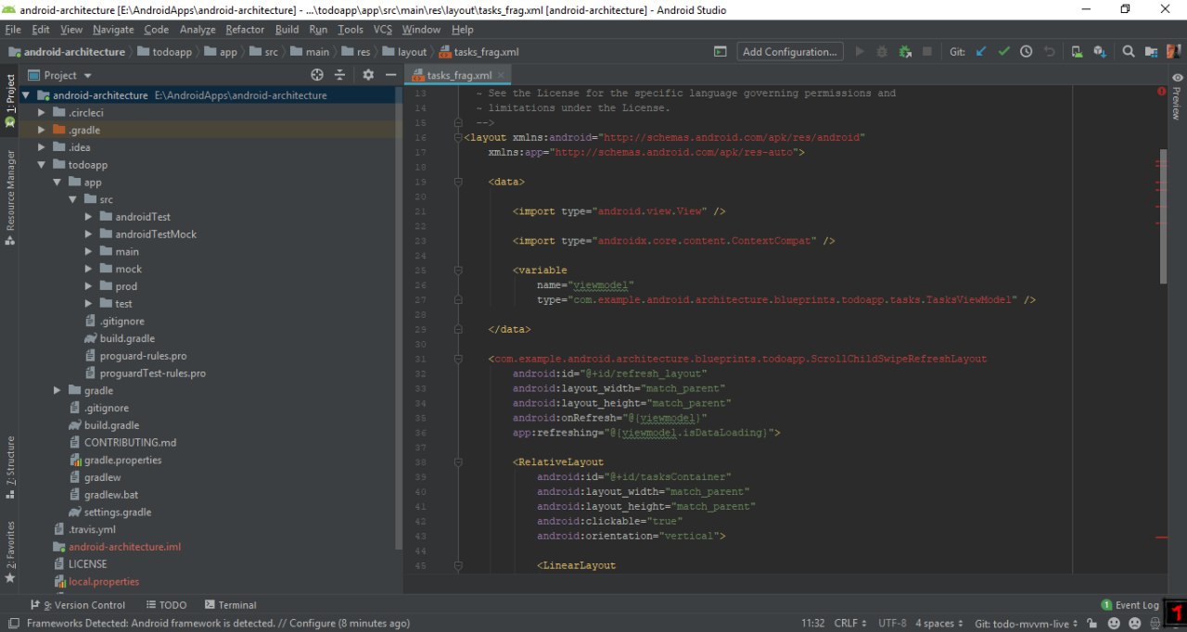Open the AVD Manager icon
Screen dimensions: 1187x632
(x=1078, y=52)
